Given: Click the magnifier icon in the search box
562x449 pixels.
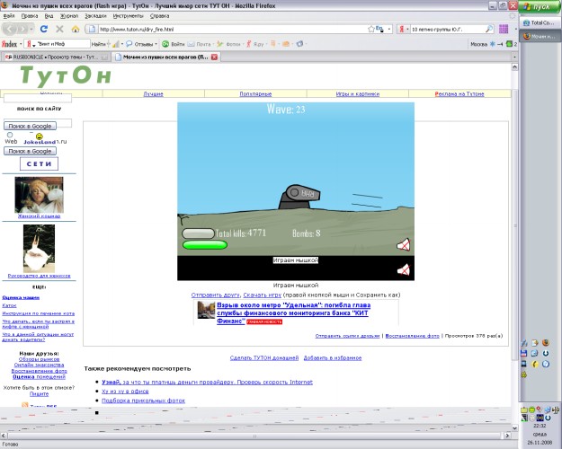Looking at the screenshot, I should click(489, 30).
